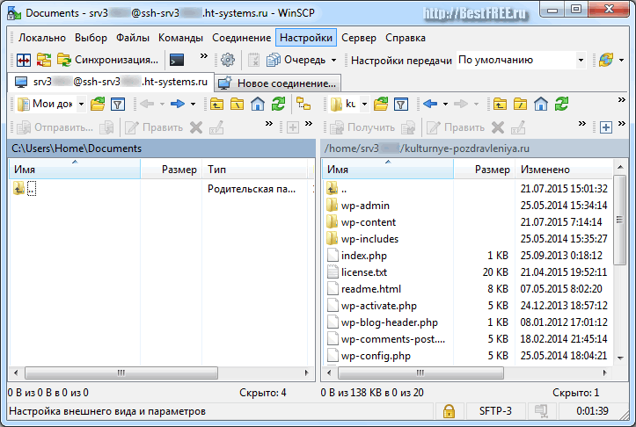Toggle the local panel filter icon
Viewport: 636px width, 427px height.
pyautogui.click(x=118, y=105)
